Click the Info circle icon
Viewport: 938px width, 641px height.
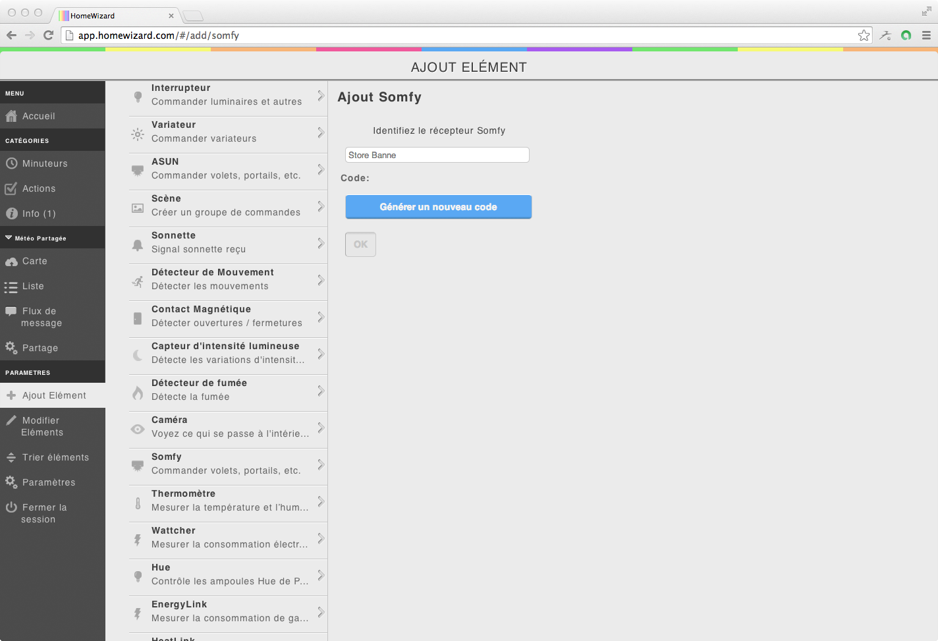click(x=11, y=213)
